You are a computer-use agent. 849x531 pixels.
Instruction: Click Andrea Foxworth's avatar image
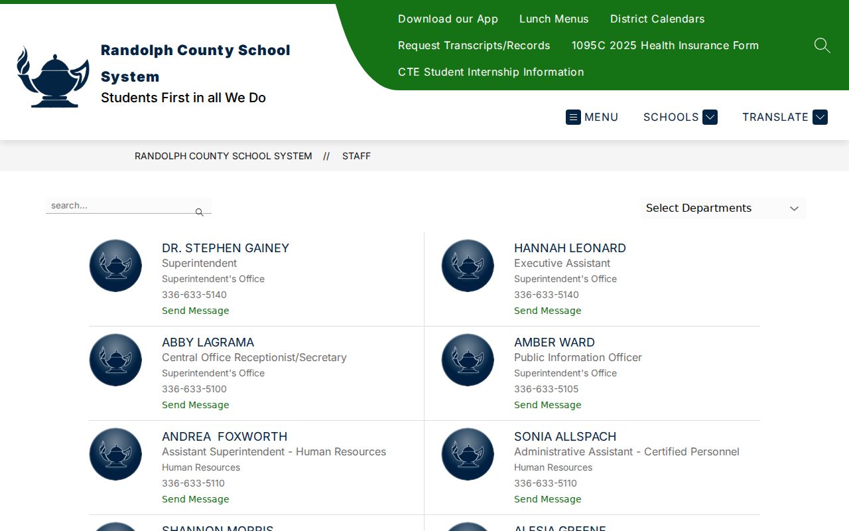tap(115, 454)
